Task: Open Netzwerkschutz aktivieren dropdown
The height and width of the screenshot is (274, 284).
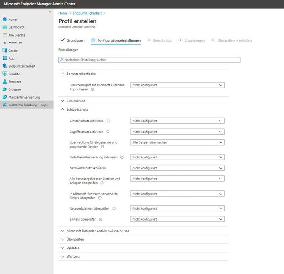Action: [177, 168]
